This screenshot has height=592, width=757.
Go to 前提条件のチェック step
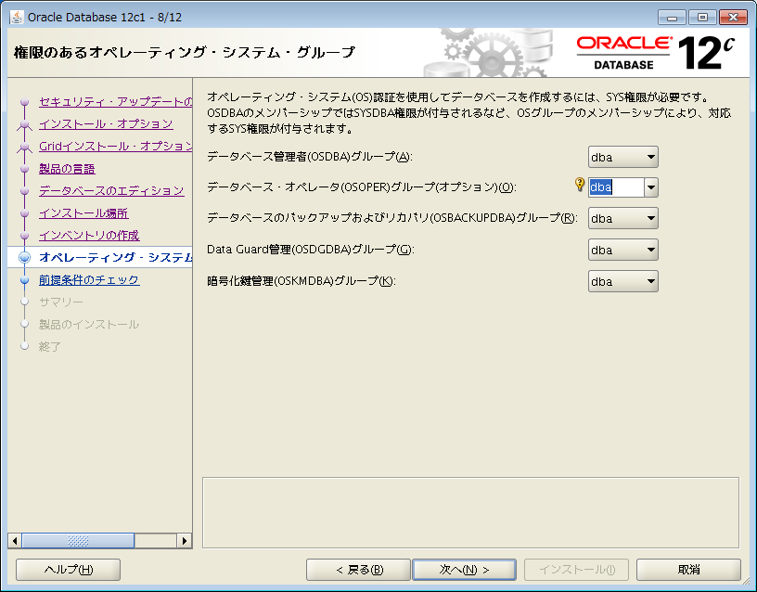pyautogui.click(x=89, y=279)
